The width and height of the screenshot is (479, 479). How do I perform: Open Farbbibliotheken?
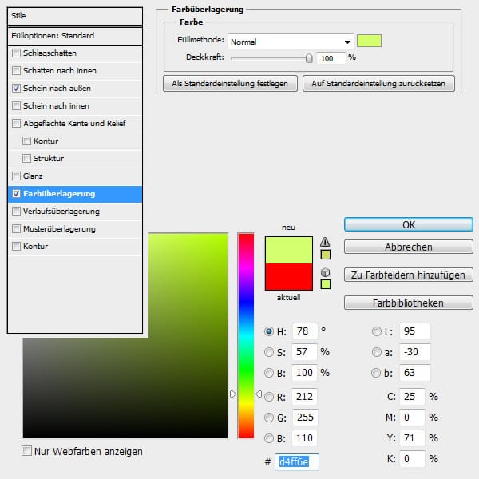409,303
